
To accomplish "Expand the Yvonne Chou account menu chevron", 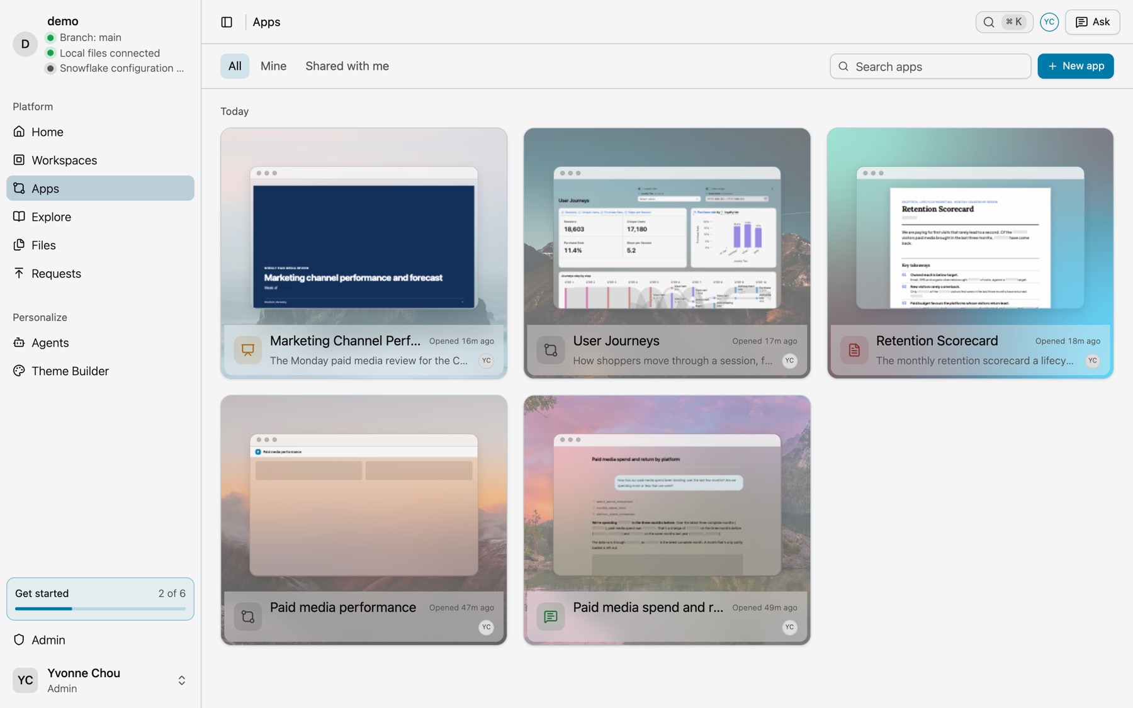I will click(x=181, y=680).
